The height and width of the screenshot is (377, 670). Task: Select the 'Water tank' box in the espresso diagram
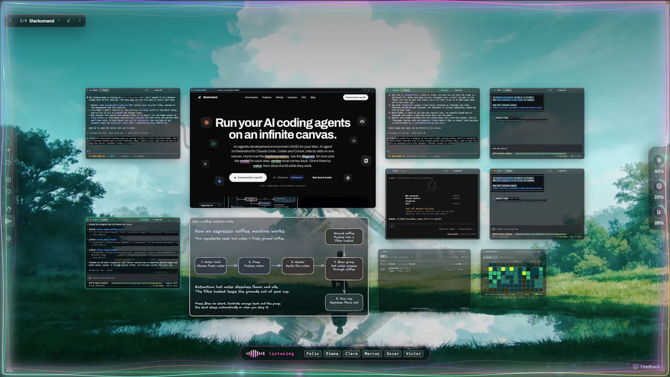[x=211, y=266]
